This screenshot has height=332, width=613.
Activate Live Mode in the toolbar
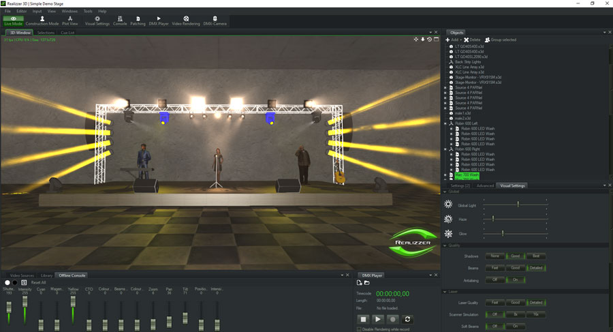(x=14, y=20)
